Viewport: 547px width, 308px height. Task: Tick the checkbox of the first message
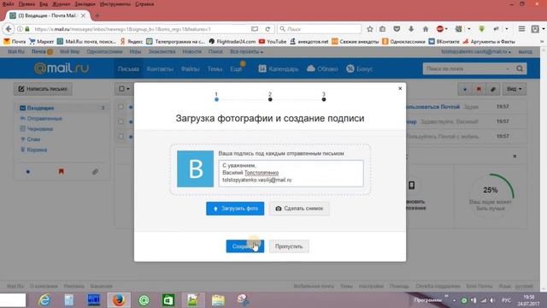point(121,106)
